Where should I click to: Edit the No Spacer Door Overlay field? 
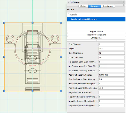[x=111, y=62]
